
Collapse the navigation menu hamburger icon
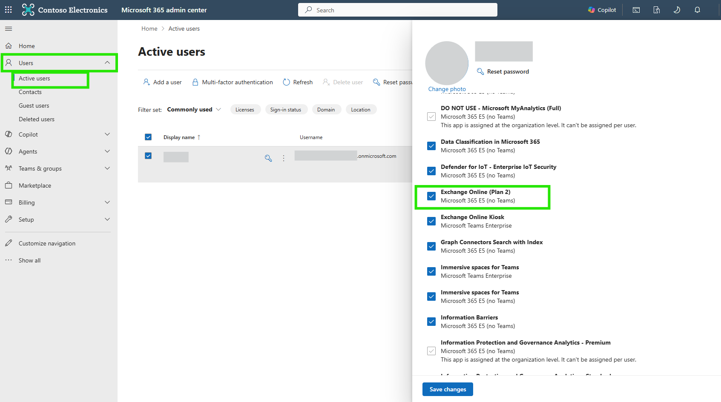tap(9, 29)
